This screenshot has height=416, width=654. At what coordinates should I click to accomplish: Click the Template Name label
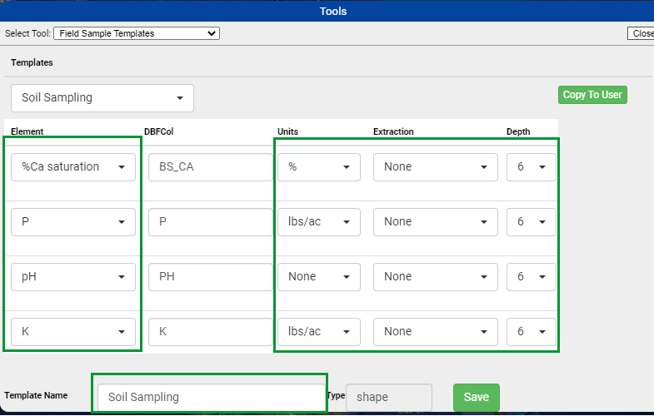pyautogui.click(x=36, y=395)
